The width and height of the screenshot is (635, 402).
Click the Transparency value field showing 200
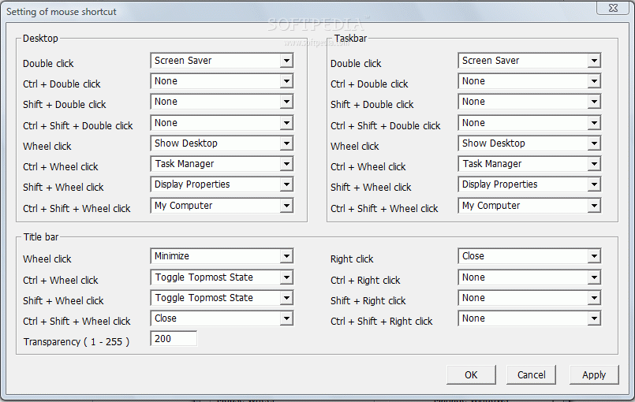[x=174, y=339]
